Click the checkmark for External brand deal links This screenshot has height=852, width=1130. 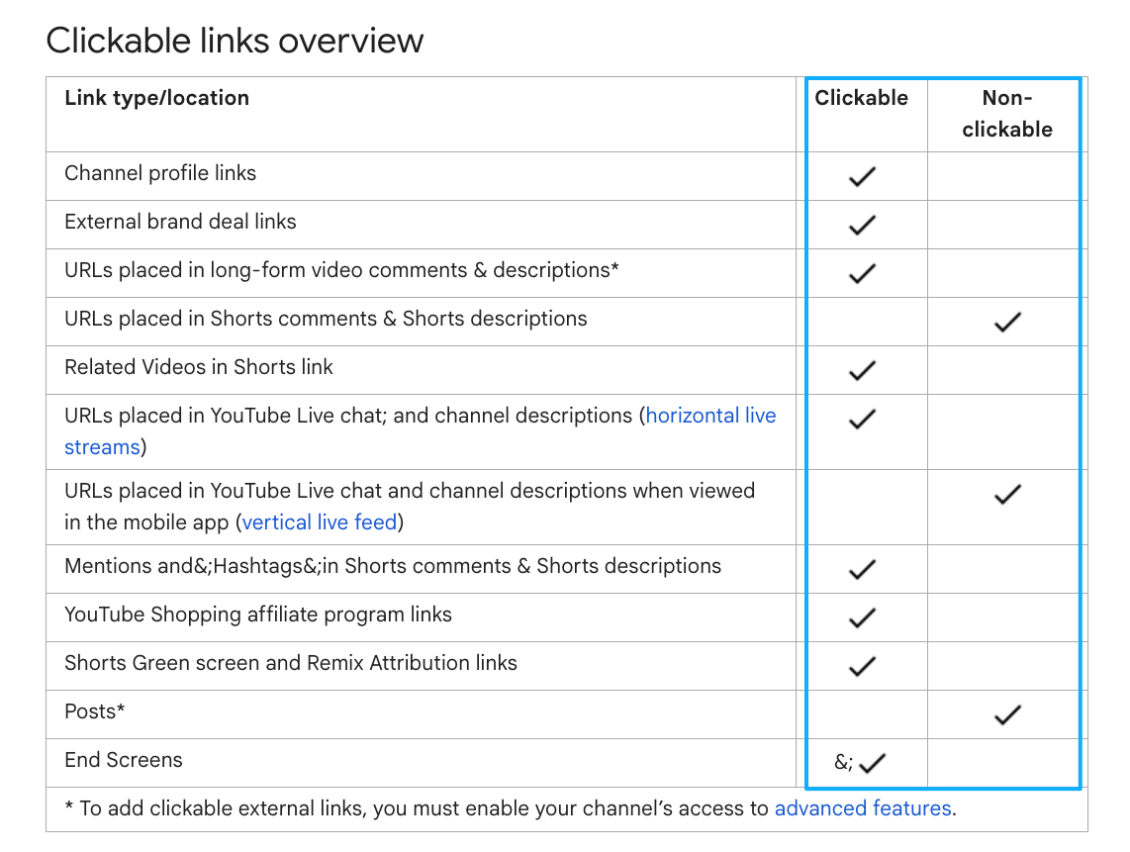pos(862,225)
